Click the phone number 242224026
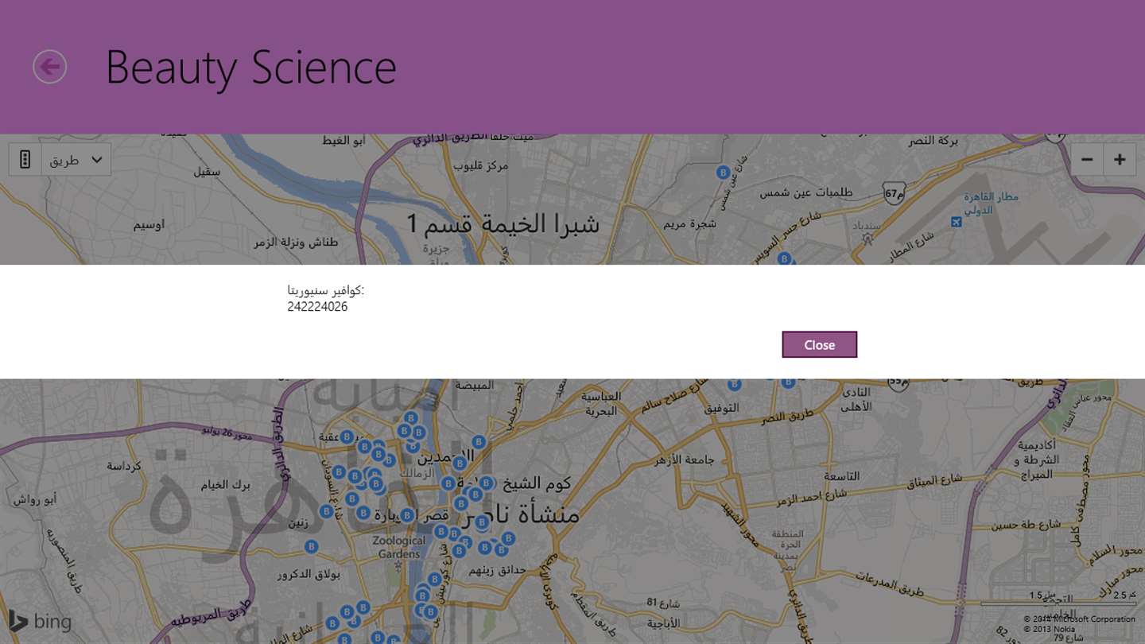Screen dimensions: 1145x644 tap(317, 307)
